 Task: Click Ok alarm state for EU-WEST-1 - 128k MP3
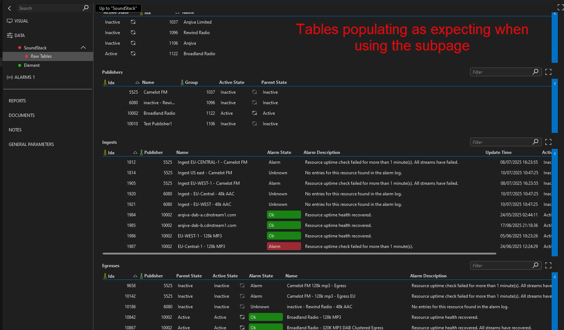click(284, 236)
